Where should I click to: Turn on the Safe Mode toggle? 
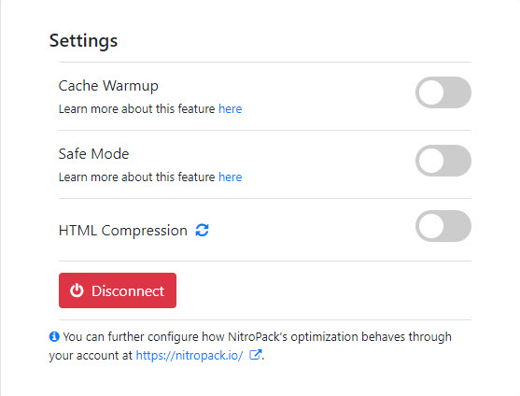click(x=443, y=161)
